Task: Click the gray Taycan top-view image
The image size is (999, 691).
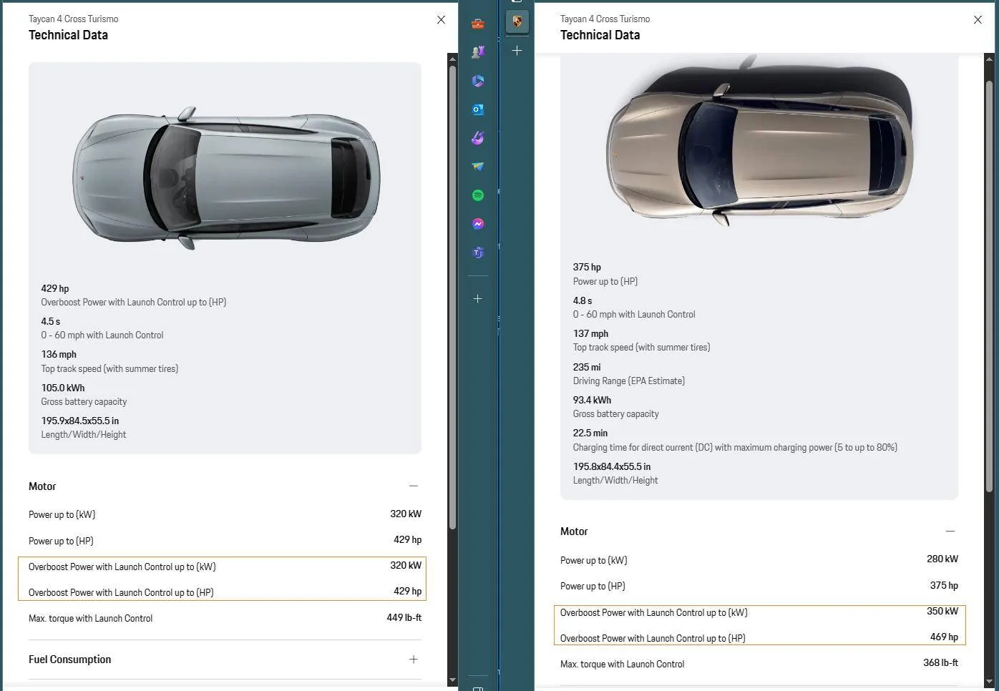Action: pos(226,177)
